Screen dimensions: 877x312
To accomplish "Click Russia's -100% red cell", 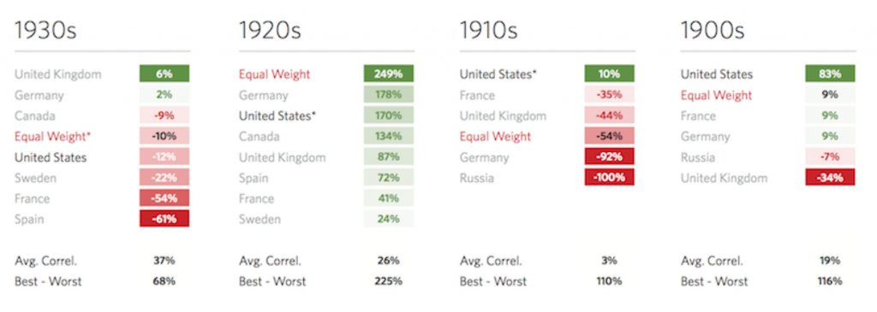I will pos(609,178).
